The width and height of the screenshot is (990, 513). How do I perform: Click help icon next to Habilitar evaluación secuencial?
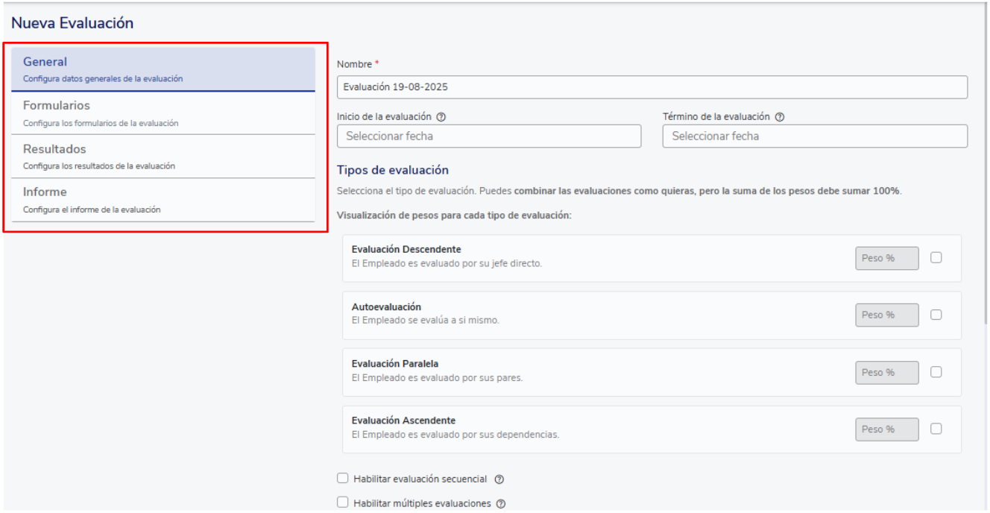tap(499, 479)
